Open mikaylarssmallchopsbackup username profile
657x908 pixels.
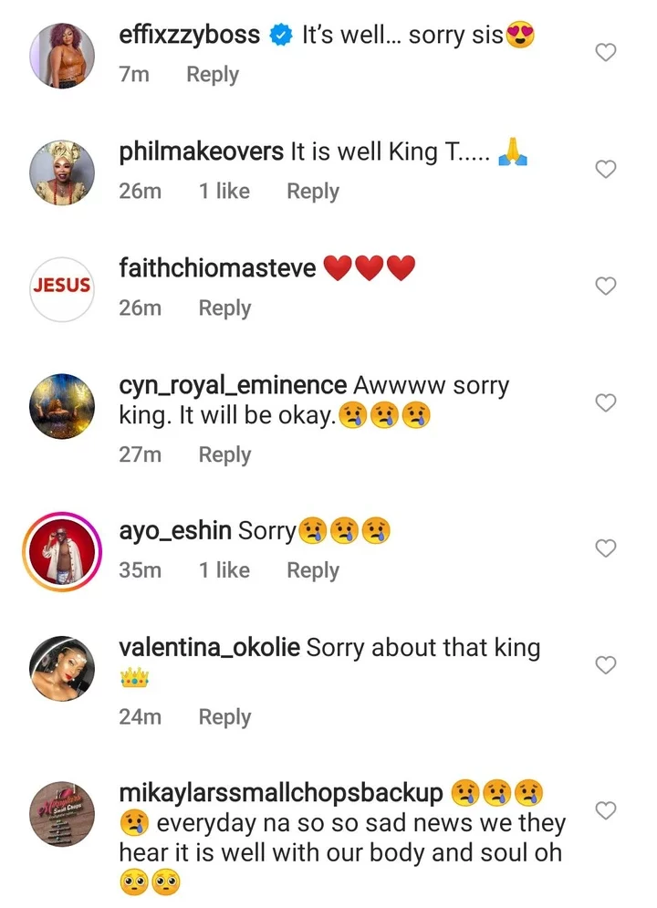pyautogui.click(x=281, y=794)
